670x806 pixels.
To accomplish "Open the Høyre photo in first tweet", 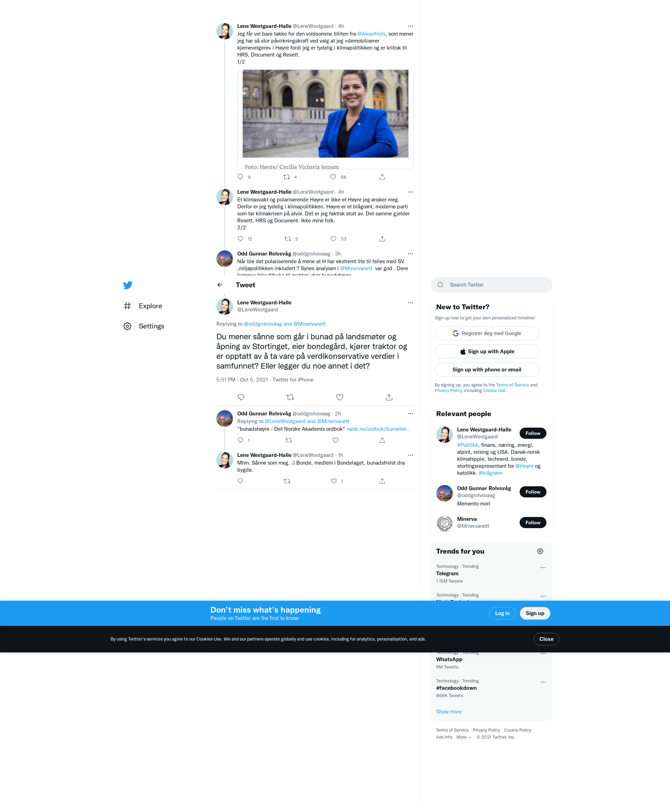I will coord(325,113).
